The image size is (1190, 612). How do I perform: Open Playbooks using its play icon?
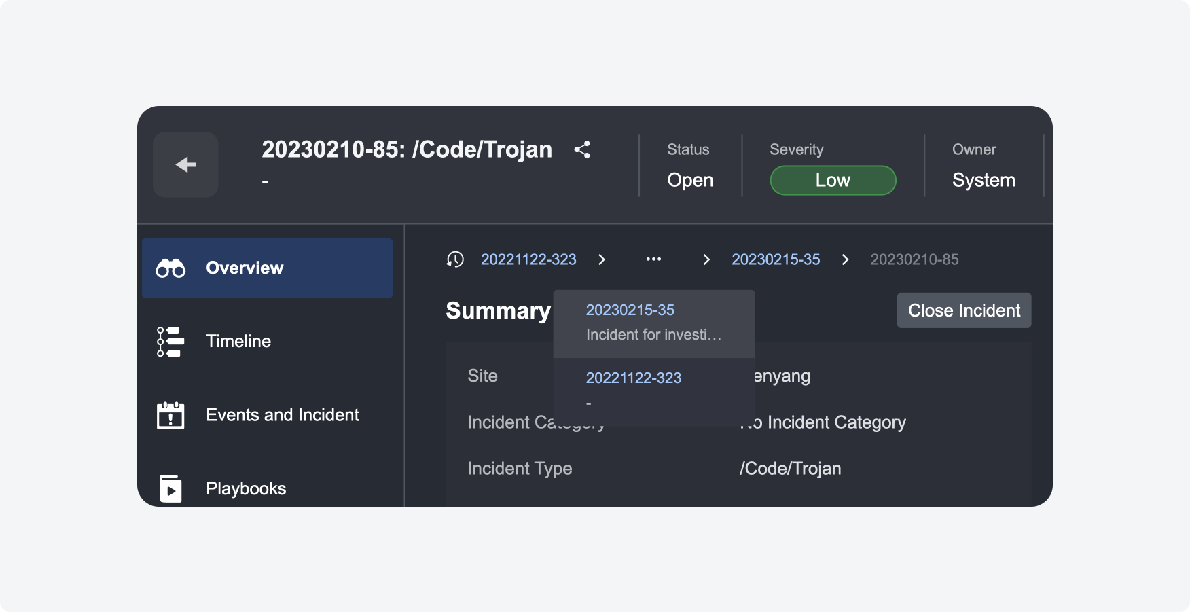tap(170, 488)
